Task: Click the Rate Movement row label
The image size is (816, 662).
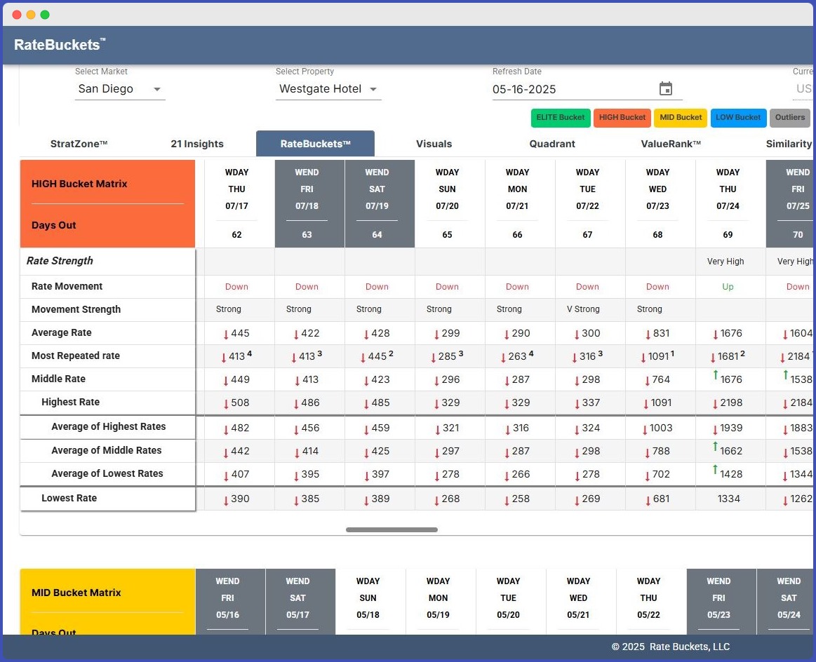Action: (67, 286)
